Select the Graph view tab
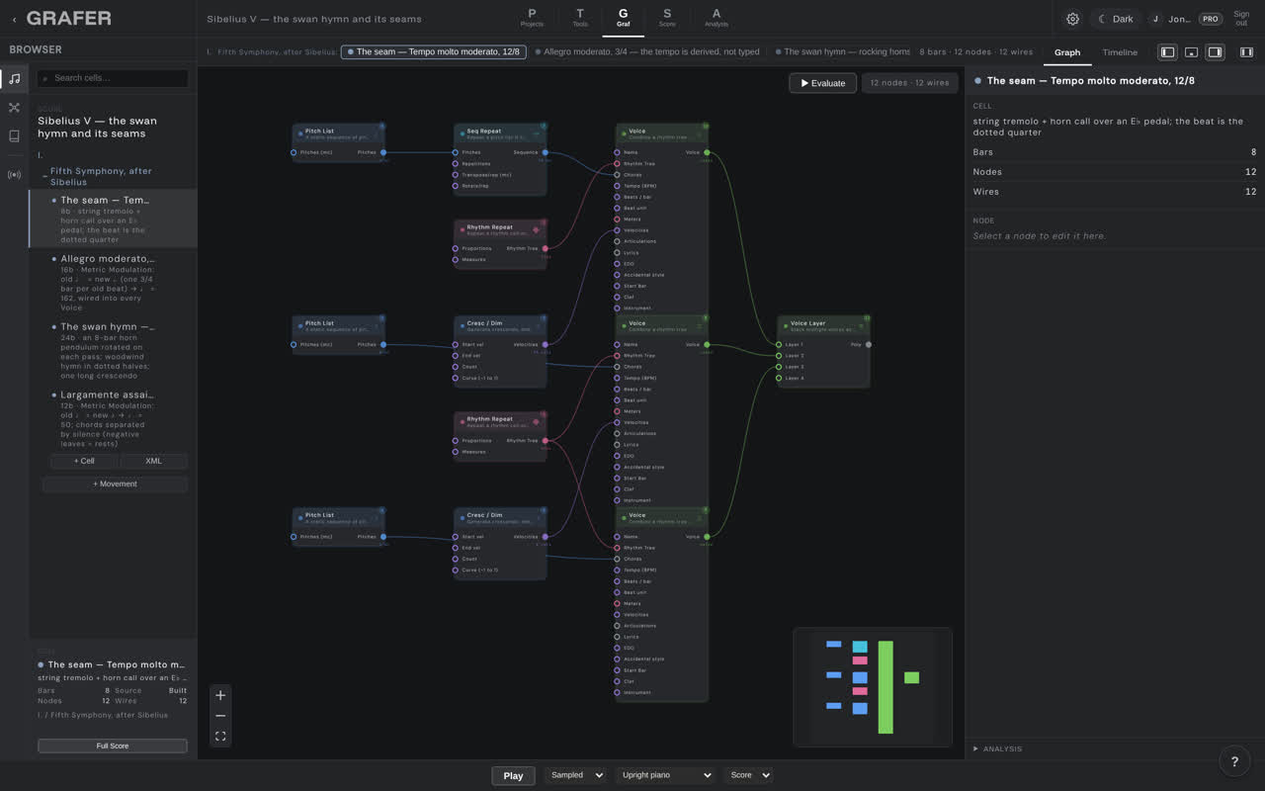Image resolution: width=1265 pixels, height=791 pixels. coord(1067,52)
